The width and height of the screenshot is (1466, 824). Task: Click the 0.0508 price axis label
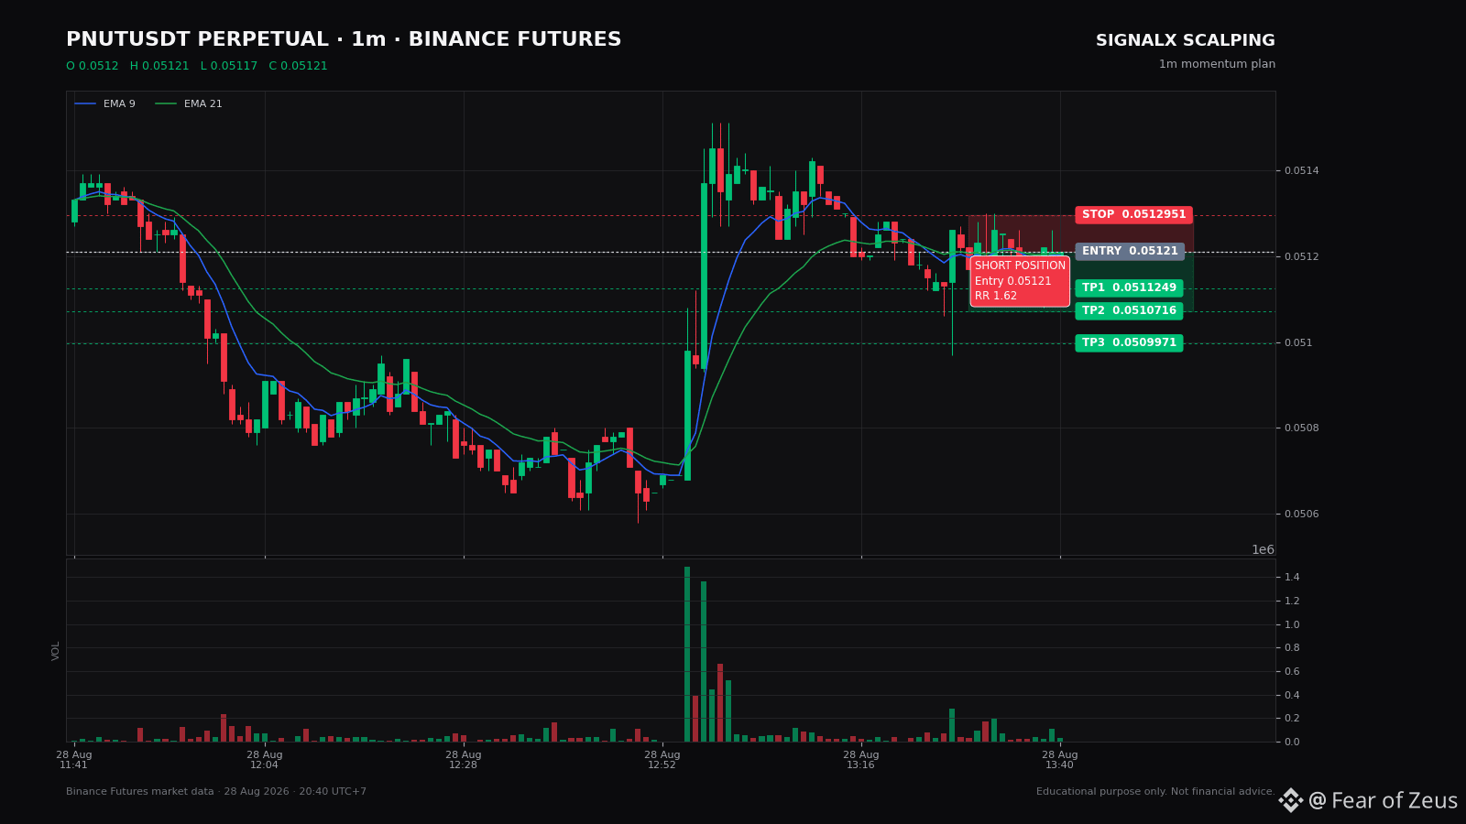click(1301, 428)
